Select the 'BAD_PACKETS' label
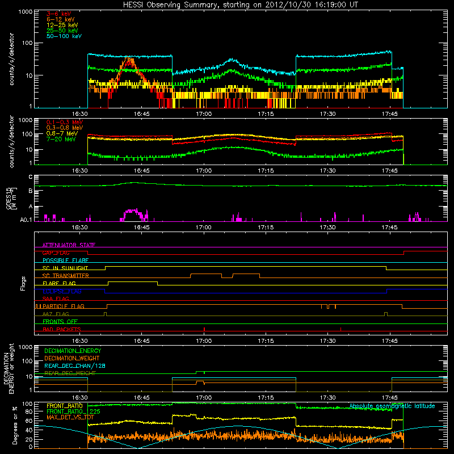The image size is (454, 454). [x=62, y=329]
